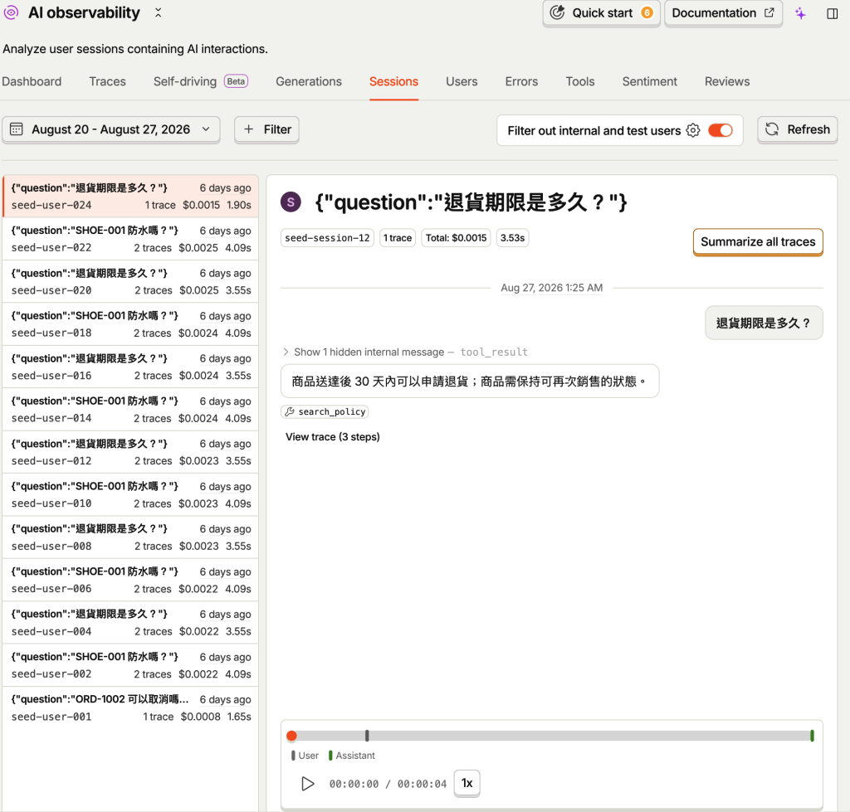This screenshot has height=812, width=850.
Task: Switch to the Traces tab
Action: [107, 81]
